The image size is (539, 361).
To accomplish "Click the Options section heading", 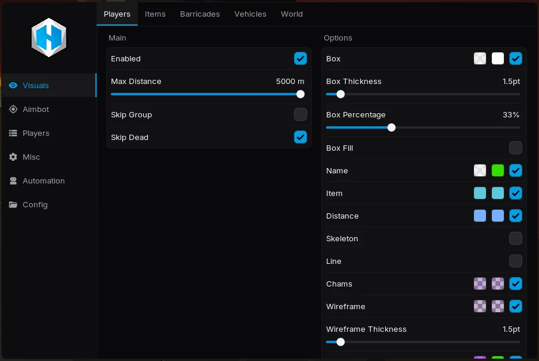I will (338, 38).
